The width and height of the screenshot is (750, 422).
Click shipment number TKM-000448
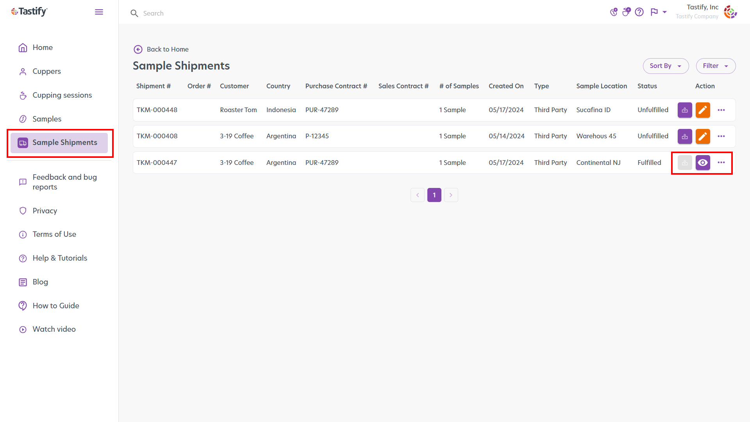pyautogui.click(x=157, y=110)
